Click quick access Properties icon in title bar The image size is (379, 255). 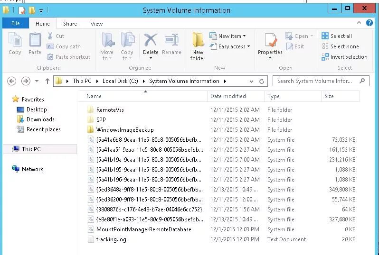21,10
